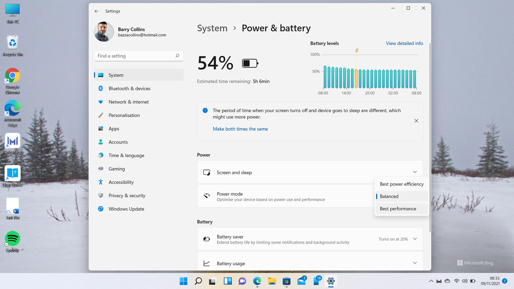Expand the Battery usage section
This screenshot has width=514, height=289.
pos(414,262)
